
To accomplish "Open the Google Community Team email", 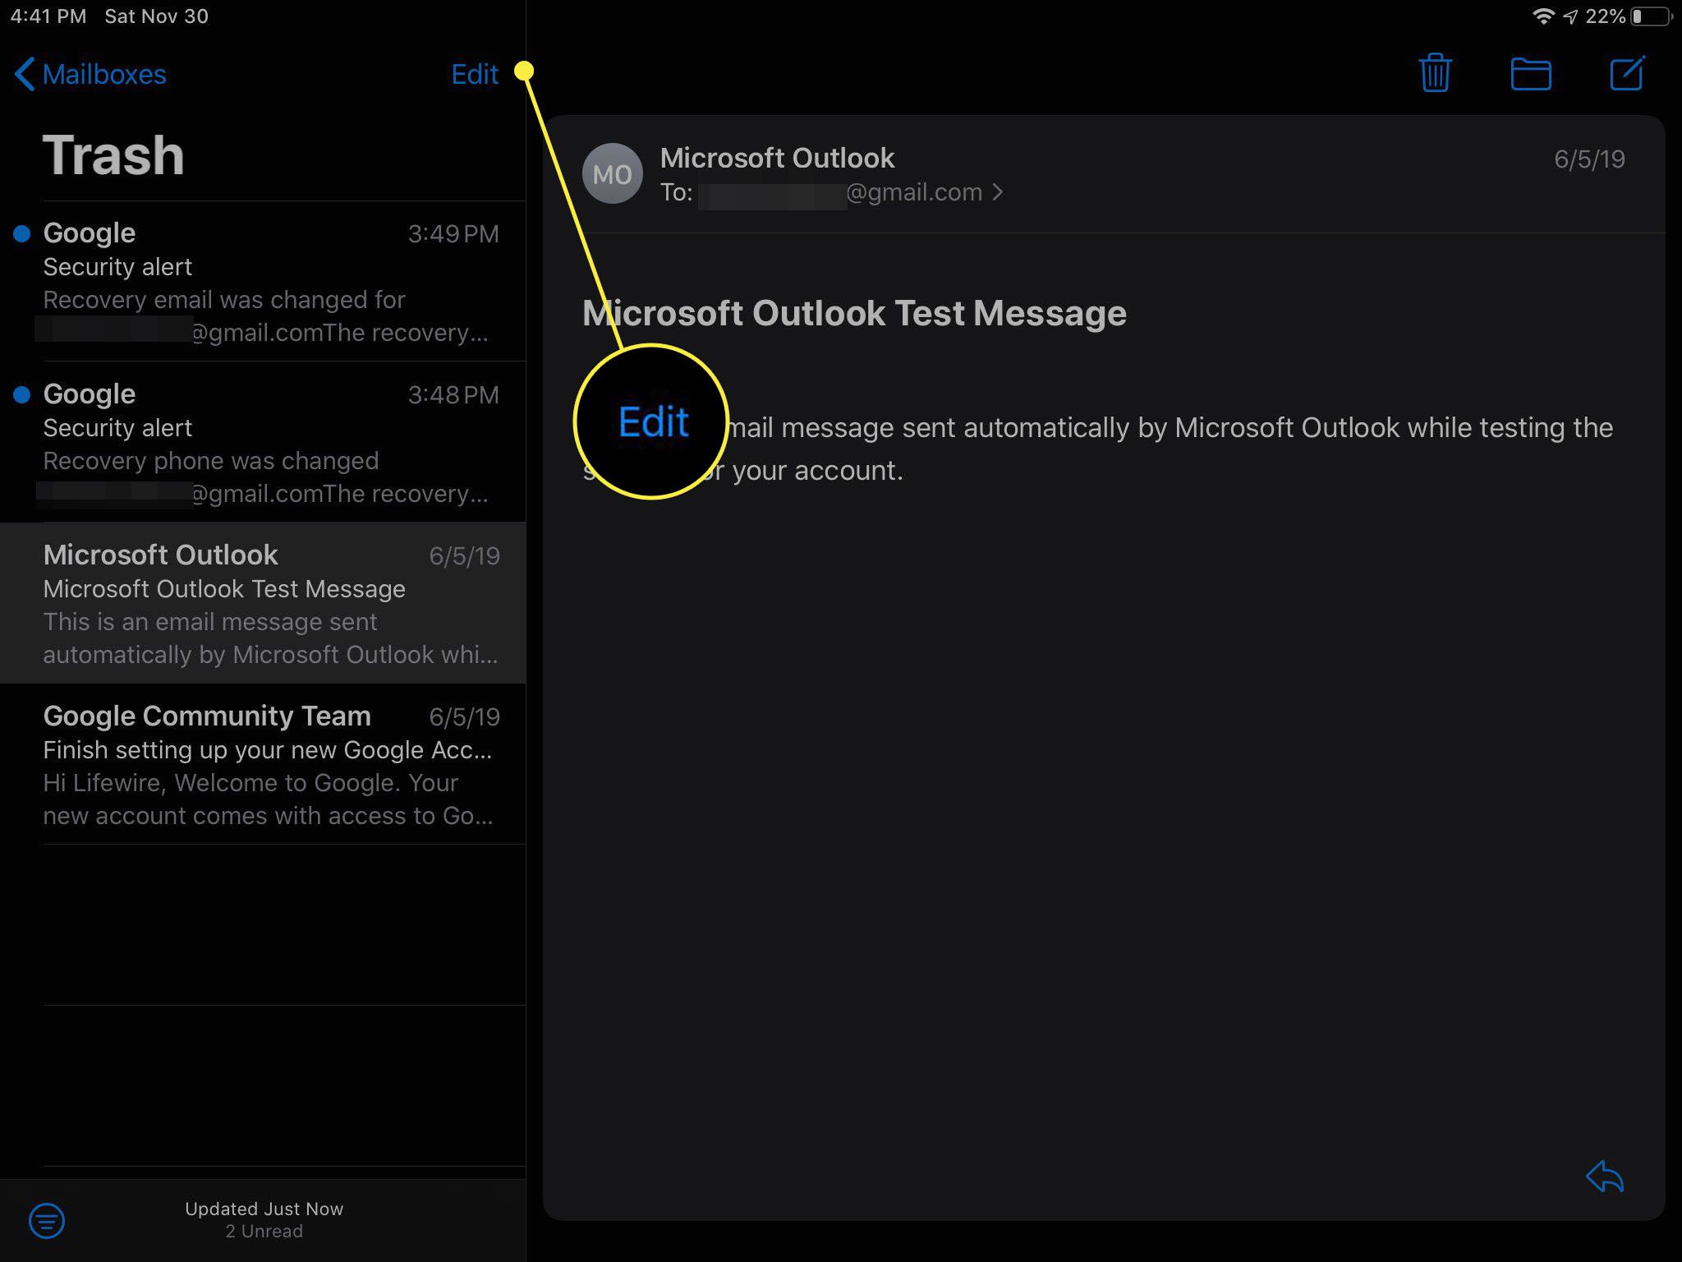I will click(263, 764).
